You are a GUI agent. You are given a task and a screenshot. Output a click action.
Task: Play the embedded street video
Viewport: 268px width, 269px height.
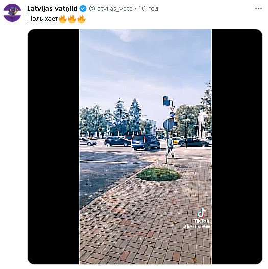(x=145, y=147)
